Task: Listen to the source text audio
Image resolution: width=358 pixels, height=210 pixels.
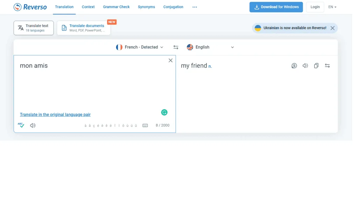Action: pos(33,125)
